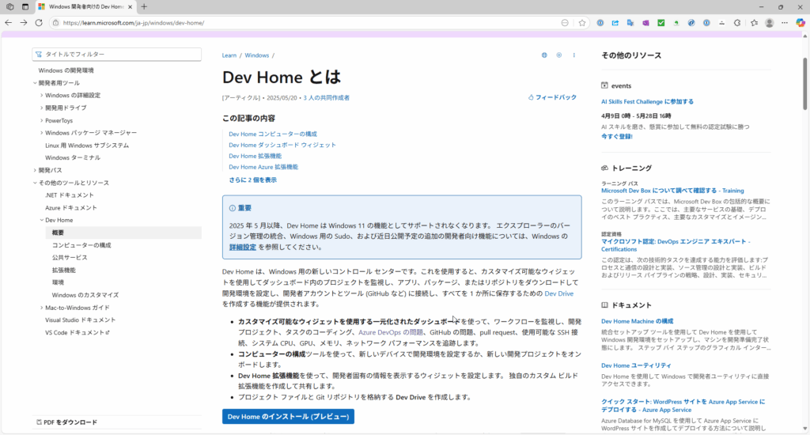
Task: Click the PDF download icon
Action: pyautogui.click(x=40, y=422)
